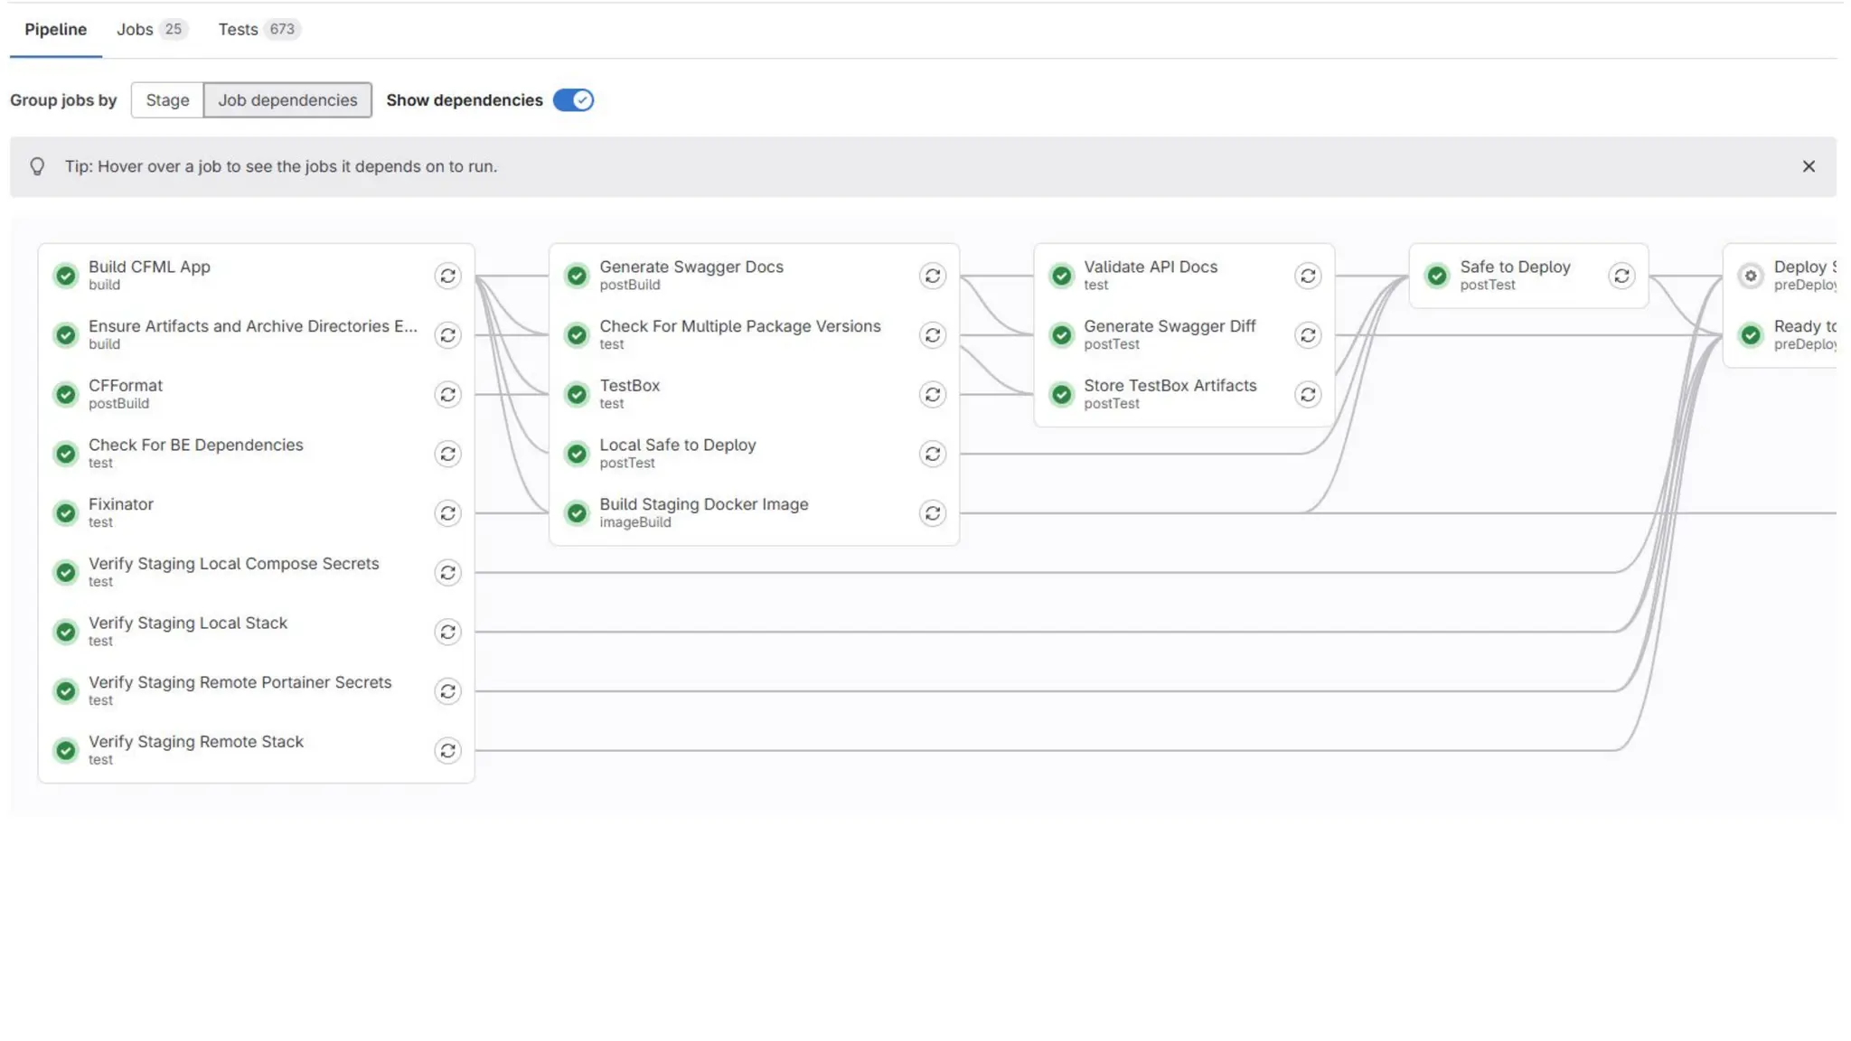Retry the Build CFML App job
The image size is (1851, 1041).
tap(447, 276)
